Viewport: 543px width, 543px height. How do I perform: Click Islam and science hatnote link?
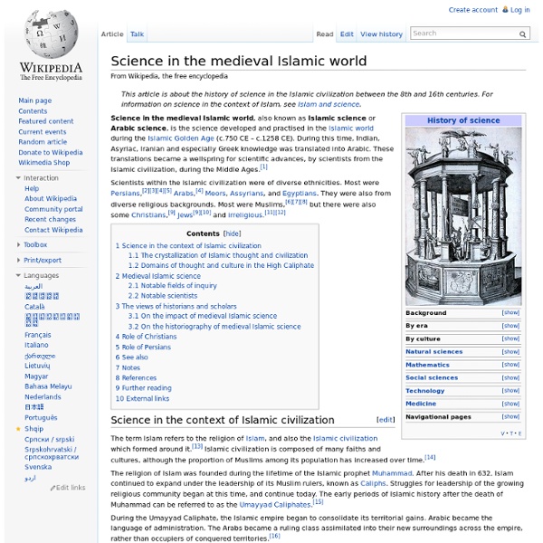[x=329, y=104]
